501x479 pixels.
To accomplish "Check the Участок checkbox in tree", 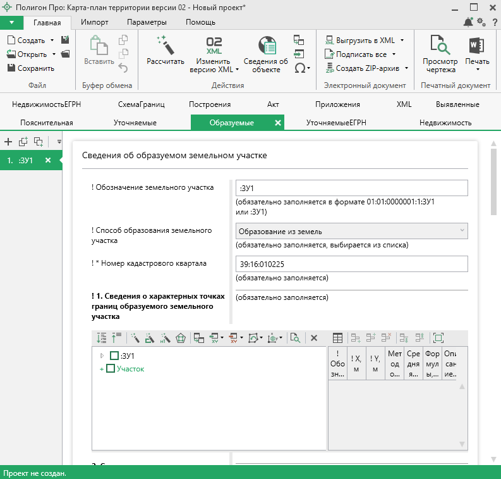I will click(111, 368).
